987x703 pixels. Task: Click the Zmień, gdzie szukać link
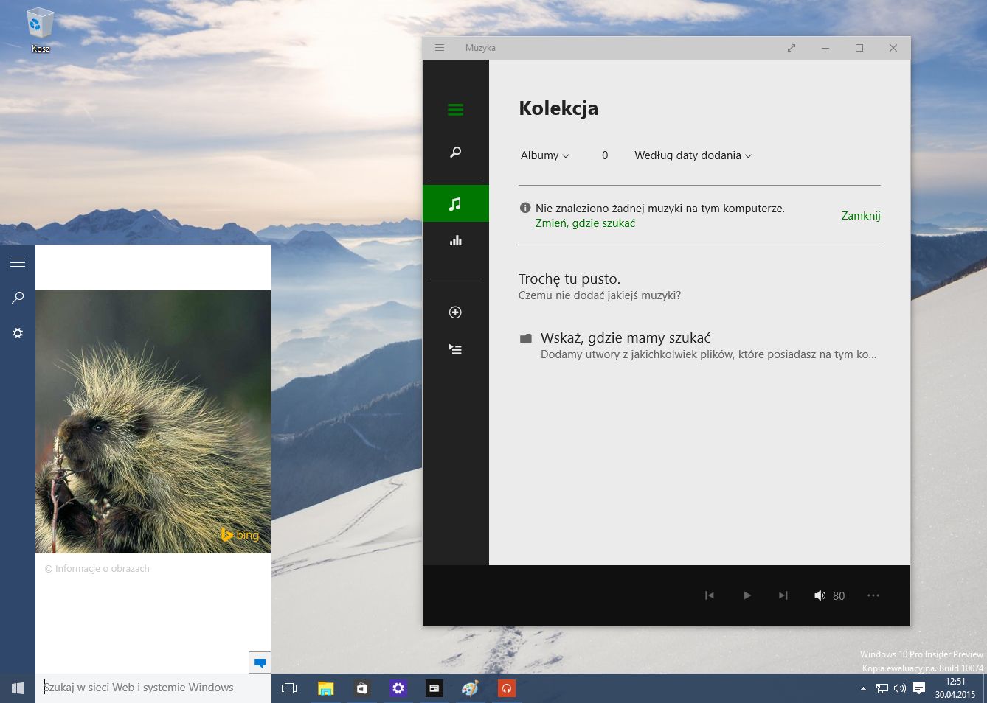point(585,223)
